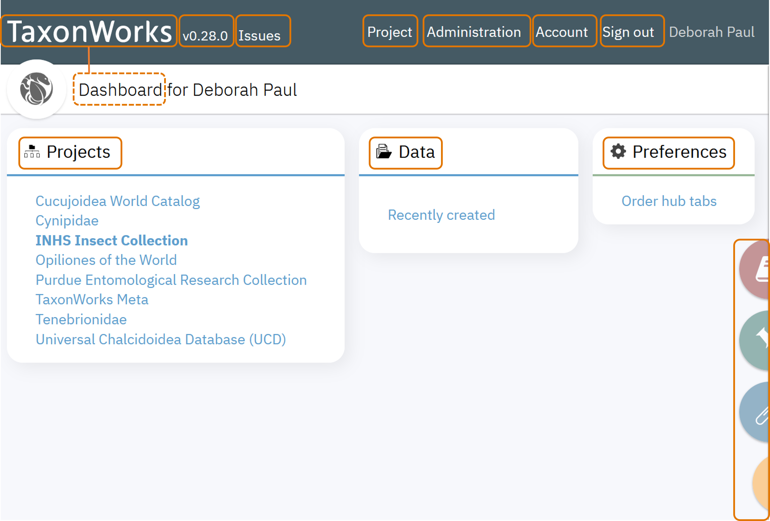Click the blue paperclip slide-out button
770x521 pixels.
point(754,412)
